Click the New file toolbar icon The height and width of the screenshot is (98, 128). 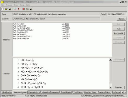3,9
